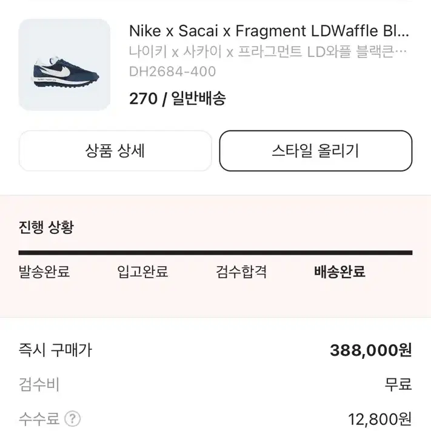This screenshot has width=431, height=431.
Task: Select the 발송완료 progress step
Action: tap(44, 272)
